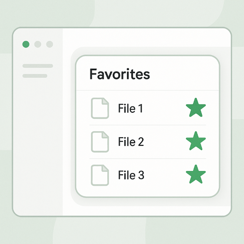Remove the star from File 3
This screenshot has height=244, width=244.
pos(196,175)
